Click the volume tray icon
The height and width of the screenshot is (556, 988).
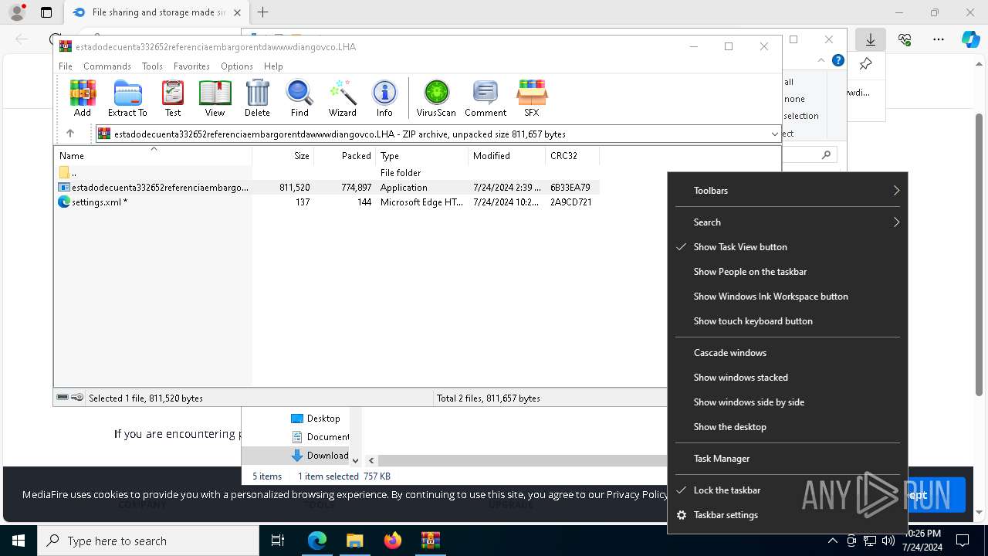pos(888,541)
